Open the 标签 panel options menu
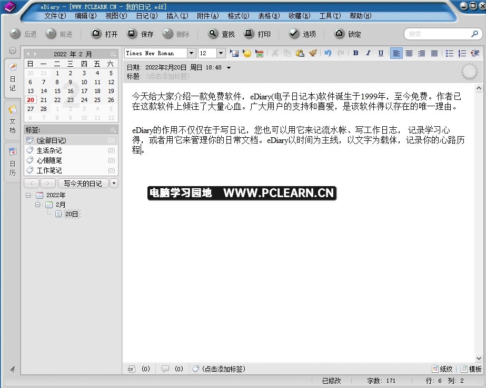Image resolution: width=486 pixels, height=388 pixels. pyautogui.click(x=113, y=130)
